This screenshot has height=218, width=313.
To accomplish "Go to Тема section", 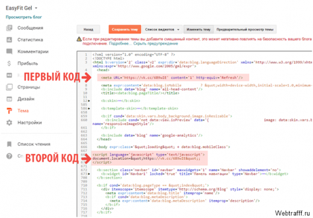I will [x=23, y=111].
